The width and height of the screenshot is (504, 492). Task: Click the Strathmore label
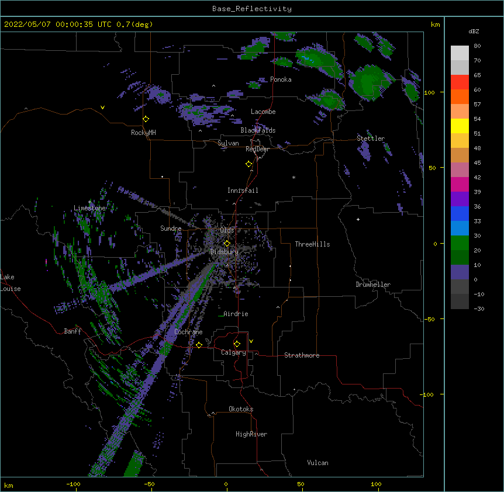(302, 355)
